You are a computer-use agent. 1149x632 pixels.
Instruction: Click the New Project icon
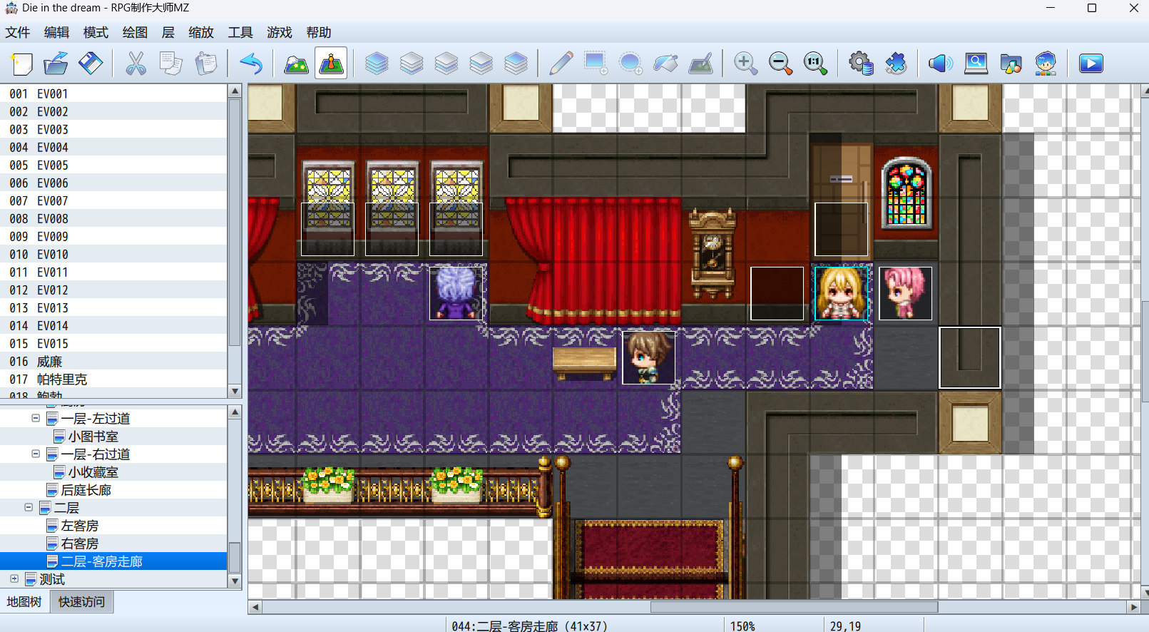point(21,63)
